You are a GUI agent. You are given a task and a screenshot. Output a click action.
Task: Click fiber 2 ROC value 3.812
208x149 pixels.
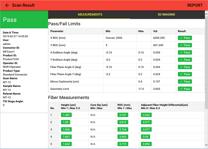point(123,122)
